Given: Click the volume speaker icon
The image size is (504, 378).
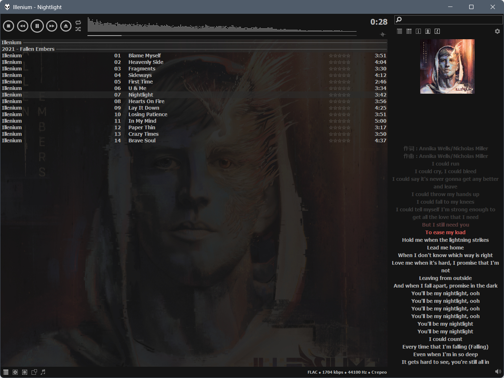Looking at the screenshot, I should (498, 371).
